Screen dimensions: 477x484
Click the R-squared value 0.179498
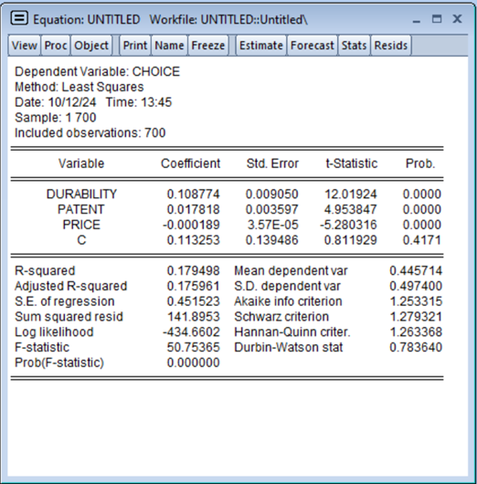point(193,270)
